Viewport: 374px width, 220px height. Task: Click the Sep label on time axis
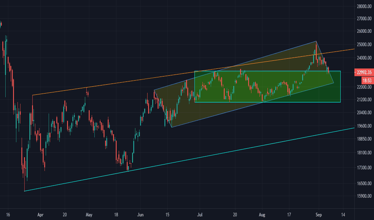tap(319, 215)
